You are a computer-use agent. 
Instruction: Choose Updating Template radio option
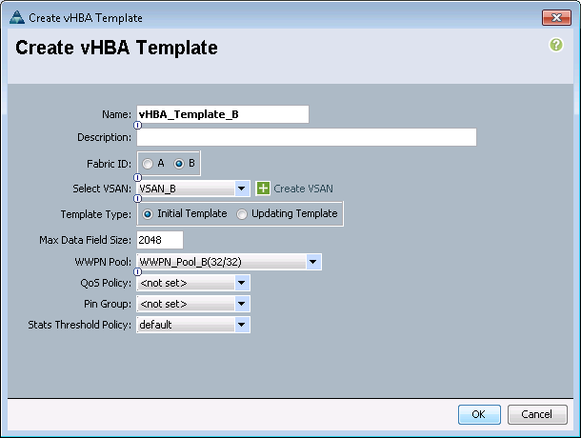coord(242,214)
